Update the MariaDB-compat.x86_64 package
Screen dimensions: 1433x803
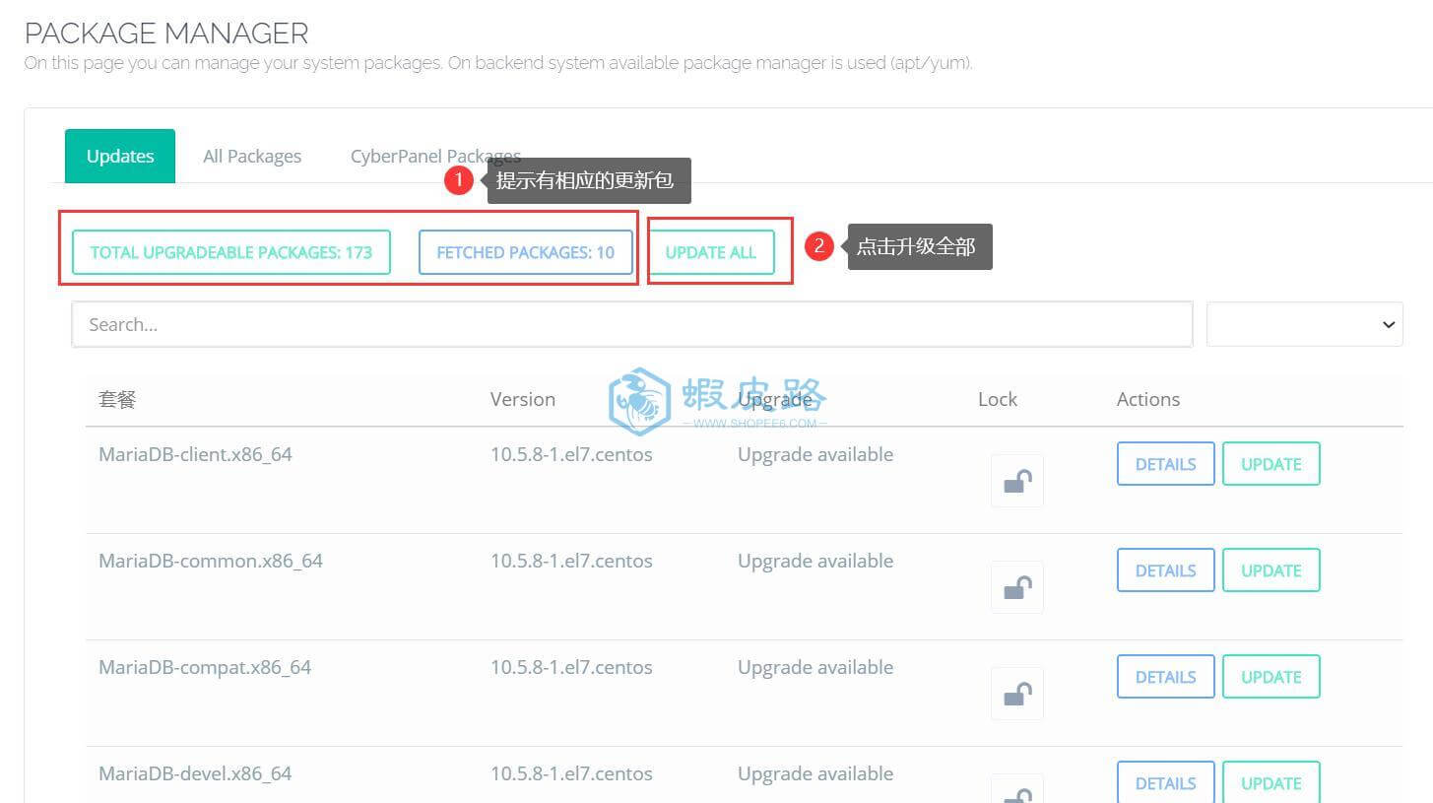(x=1271, y=677)
